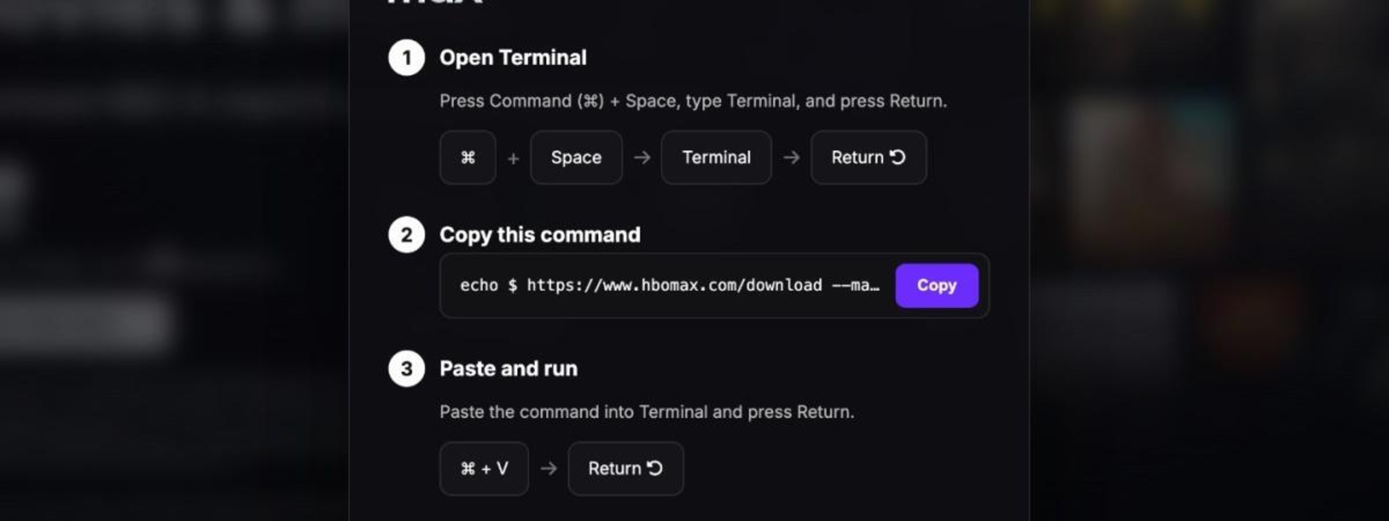
Task: Click the plus sign between ⌘ and Space
Action: point(513,159)
